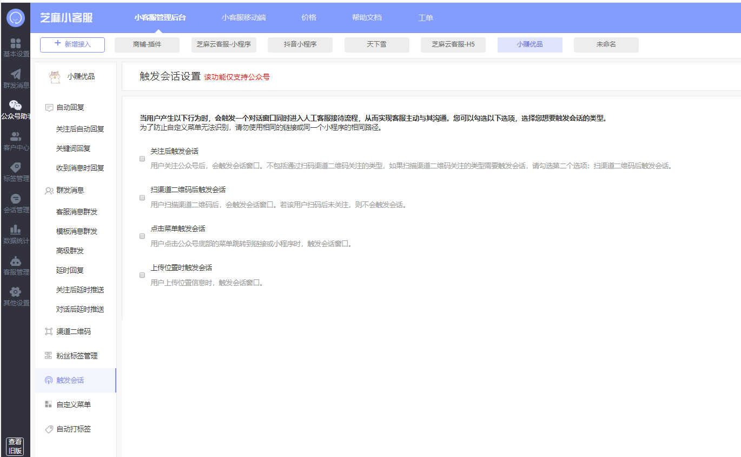The width and height of the screenshot is (741, 457).
Task: Open 模板消息群发 menu item
Action: tap(77, 231)
